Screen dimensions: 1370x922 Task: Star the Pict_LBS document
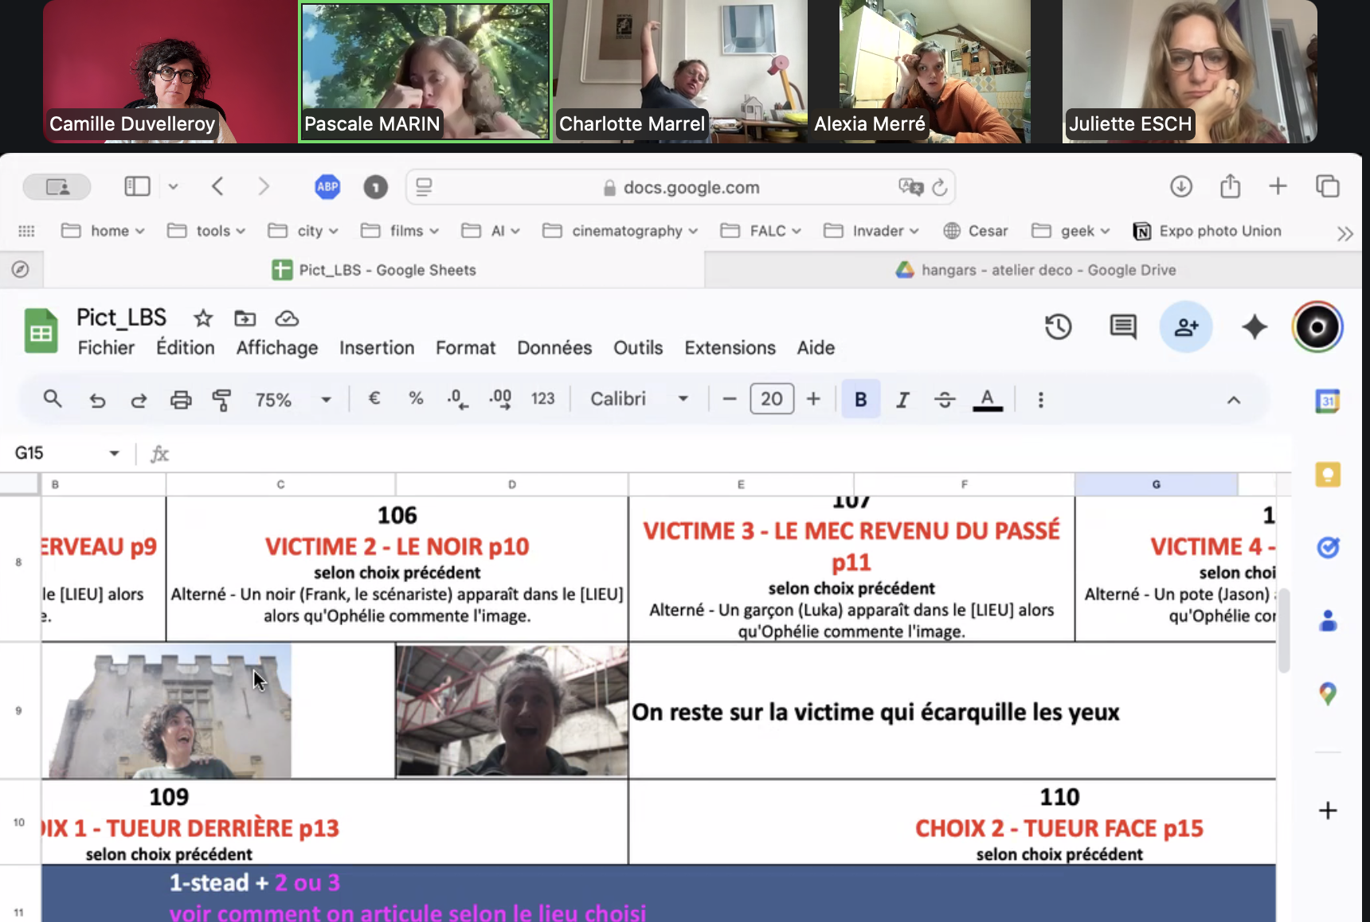[x=203, y=318]
